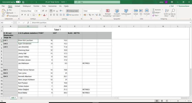
Task: Toggle underline formatting
Action: [x=28, y=15]
